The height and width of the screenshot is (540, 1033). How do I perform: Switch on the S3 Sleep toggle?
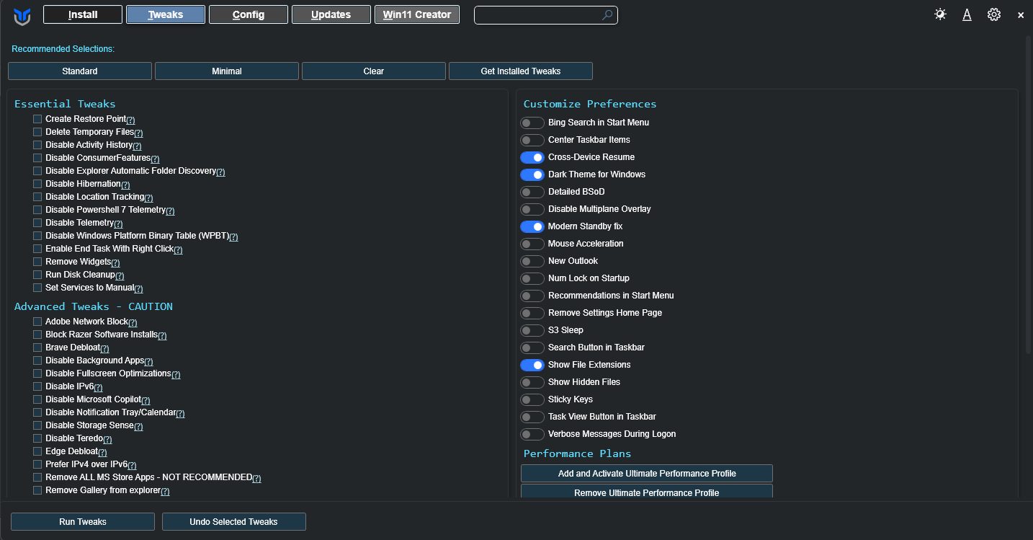[x=532, y=330]
